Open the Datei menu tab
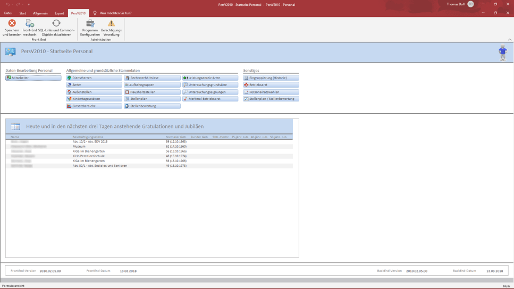514x289 pixels. click(x=7, y=13)
